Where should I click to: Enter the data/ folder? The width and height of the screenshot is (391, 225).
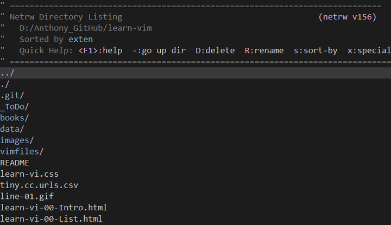point(12,129)
